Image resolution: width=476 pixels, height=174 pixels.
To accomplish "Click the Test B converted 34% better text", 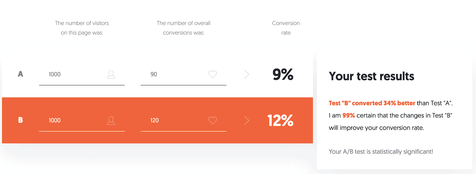I will click(372, 103).
